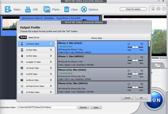Click the iPod device icon
168x114 pixels.
pos(22,56)
